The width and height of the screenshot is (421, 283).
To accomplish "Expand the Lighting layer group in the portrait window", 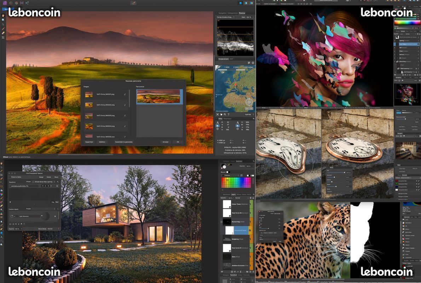I will coord(395,40).
